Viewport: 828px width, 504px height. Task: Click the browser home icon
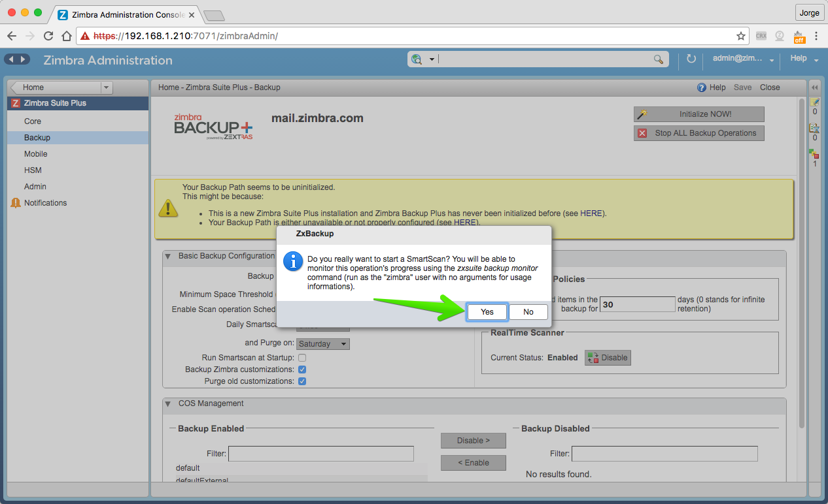66,36
